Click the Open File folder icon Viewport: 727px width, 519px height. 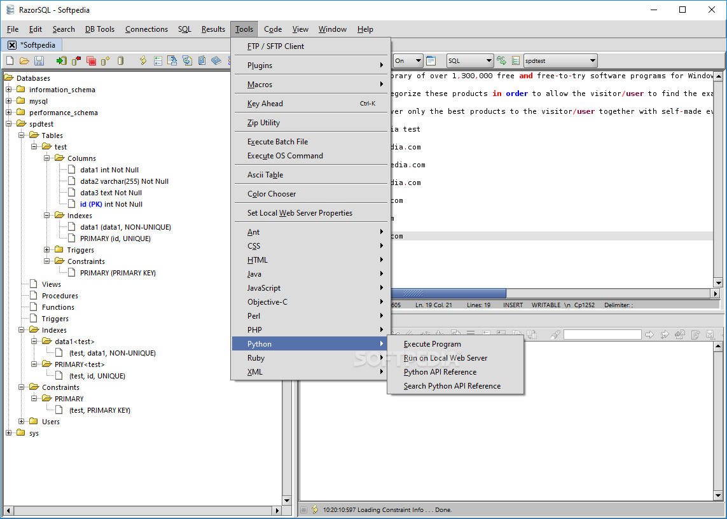[24, 61]
